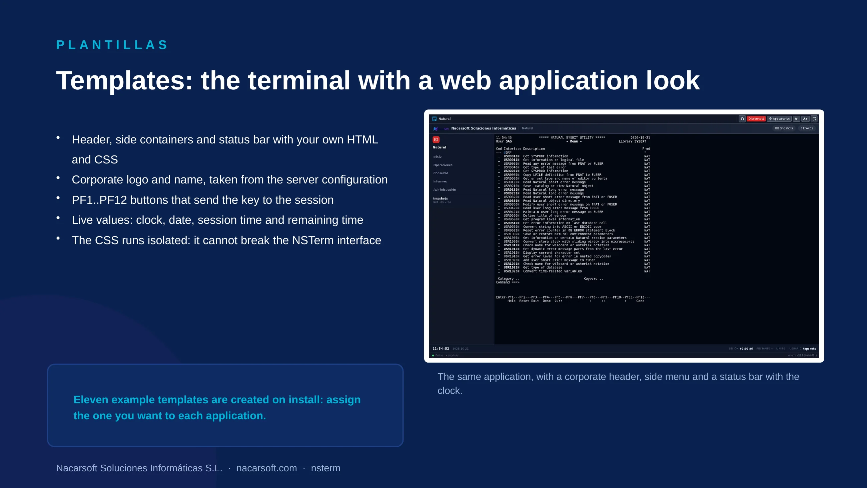This screenshot has height=488, width=867.
Task: Open the Appearance settings button
Action: click(779, 119)
